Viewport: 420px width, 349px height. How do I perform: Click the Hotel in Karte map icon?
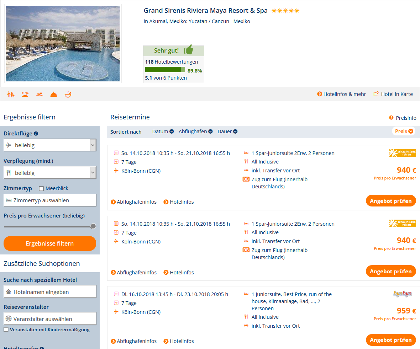coord(376,94)
